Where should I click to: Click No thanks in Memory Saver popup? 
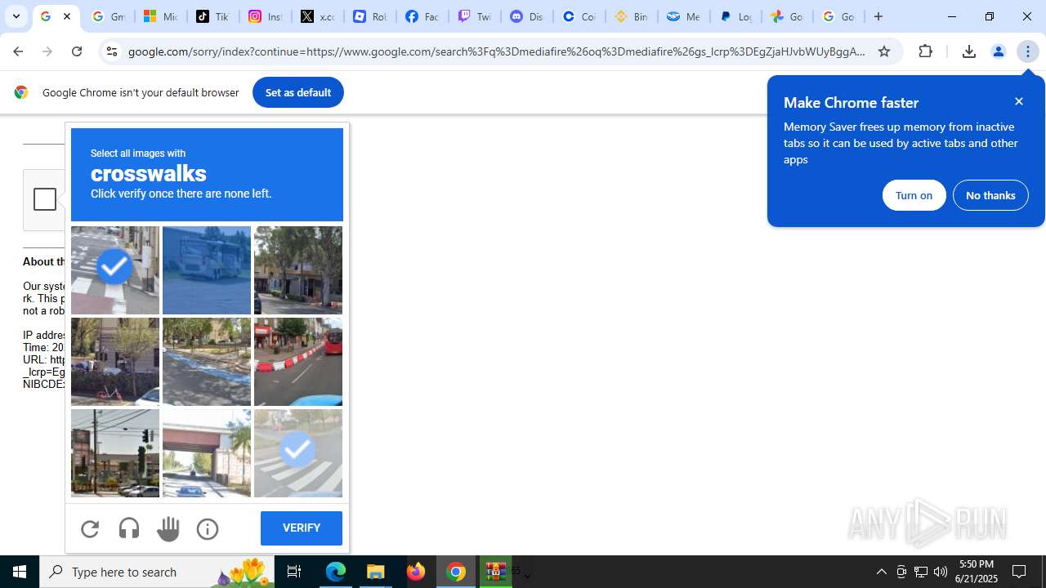(990, 195)
